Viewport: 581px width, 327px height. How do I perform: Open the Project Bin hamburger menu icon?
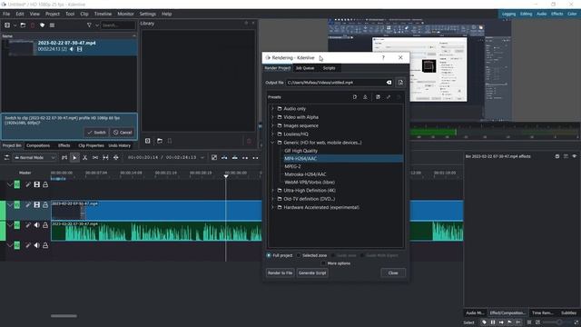pyautogui.click(x=52, y=25)
